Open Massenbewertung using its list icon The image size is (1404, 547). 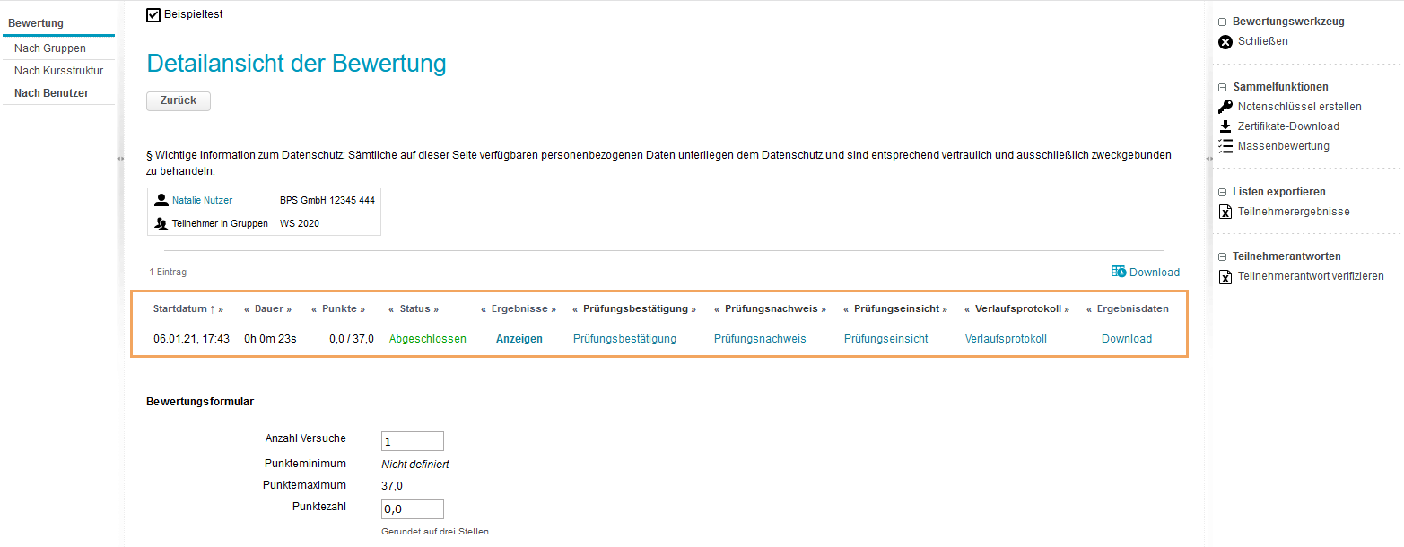[1225, 145]
